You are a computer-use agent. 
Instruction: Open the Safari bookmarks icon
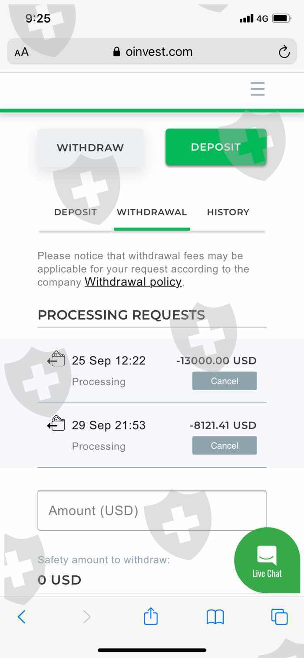tap(215, 616)
